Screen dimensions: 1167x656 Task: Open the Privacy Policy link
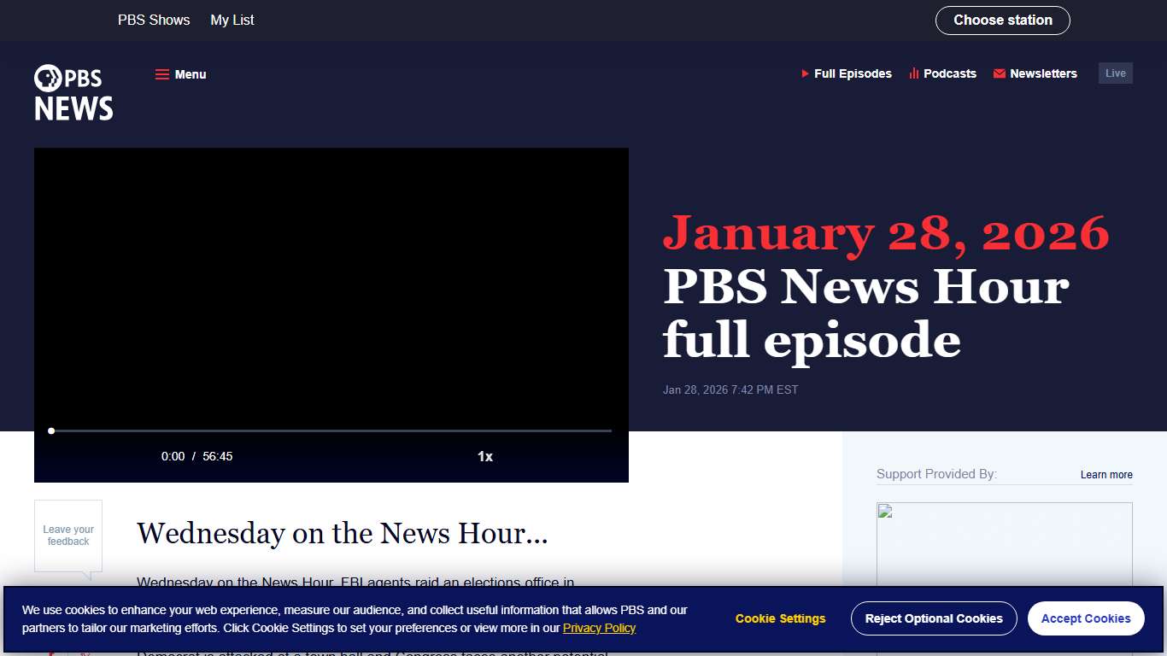(600, 628)
